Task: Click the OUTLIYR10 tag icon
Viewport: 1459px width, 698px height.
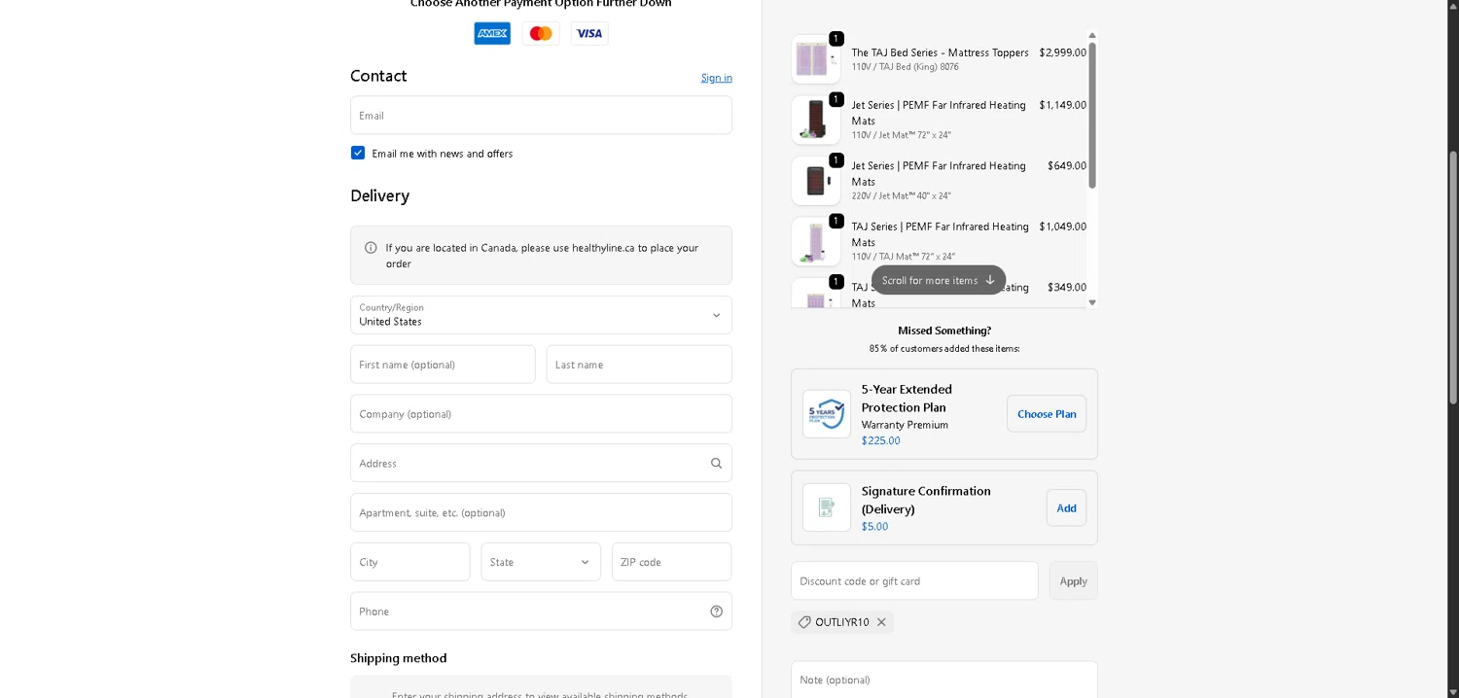Action: pyautogui.click(x=804, y=622)
